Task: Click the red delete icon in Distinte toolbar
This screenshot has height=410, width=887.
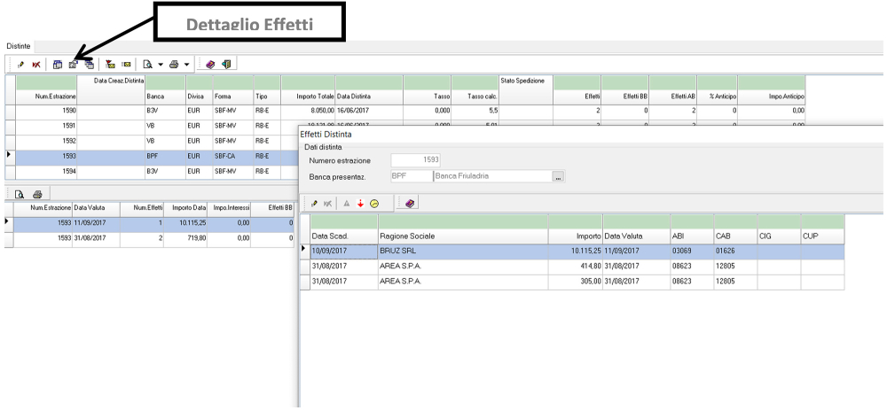Action: coord(36,65)
